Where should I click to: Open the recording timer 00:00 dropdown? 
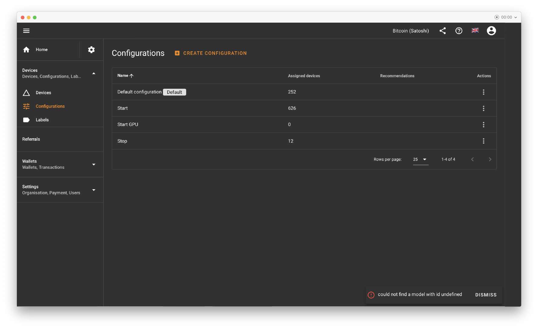click(x=509, y=17)
